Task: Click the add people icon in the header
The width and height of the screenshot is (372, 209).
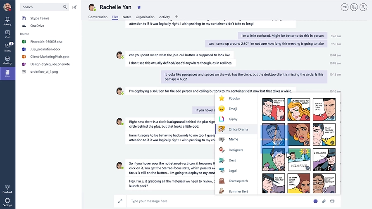Action: (363, 7)
